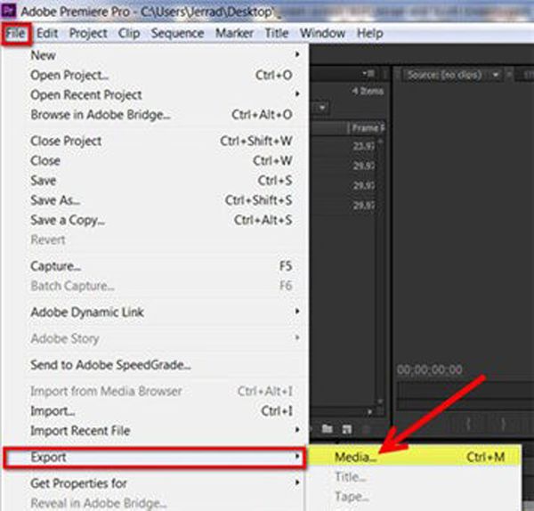Click the 00;00;00;00 timecode in the Source monitor
The height and width of the screenshot is (511, 534).
point(430,369)
